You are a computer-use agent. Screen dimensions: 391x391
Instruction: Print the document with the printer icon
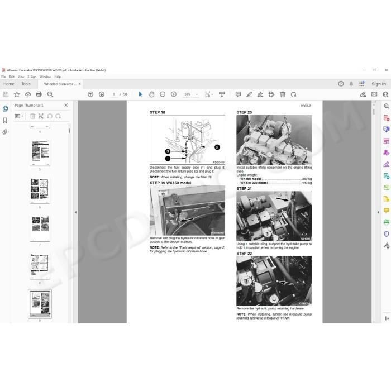point(39,94)
